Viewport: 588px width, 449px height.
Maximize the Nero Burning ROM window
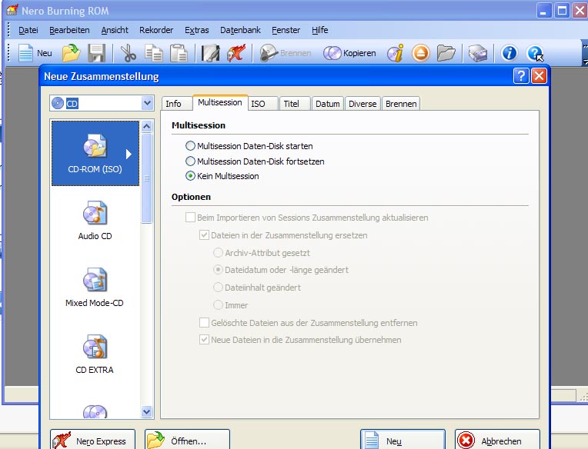(x=562, y=11)
